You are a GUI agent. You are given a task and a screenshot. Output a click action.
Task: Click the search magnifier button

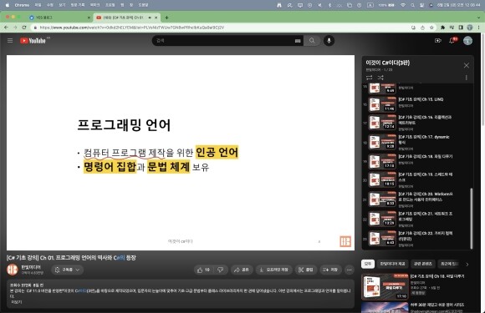[312, 40]
